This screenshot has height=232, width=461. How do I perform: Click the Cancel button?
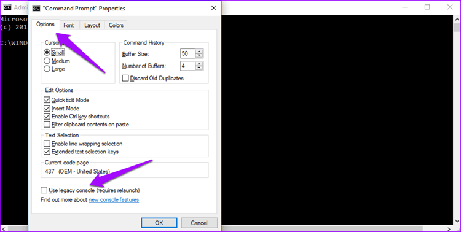point(199,223)
